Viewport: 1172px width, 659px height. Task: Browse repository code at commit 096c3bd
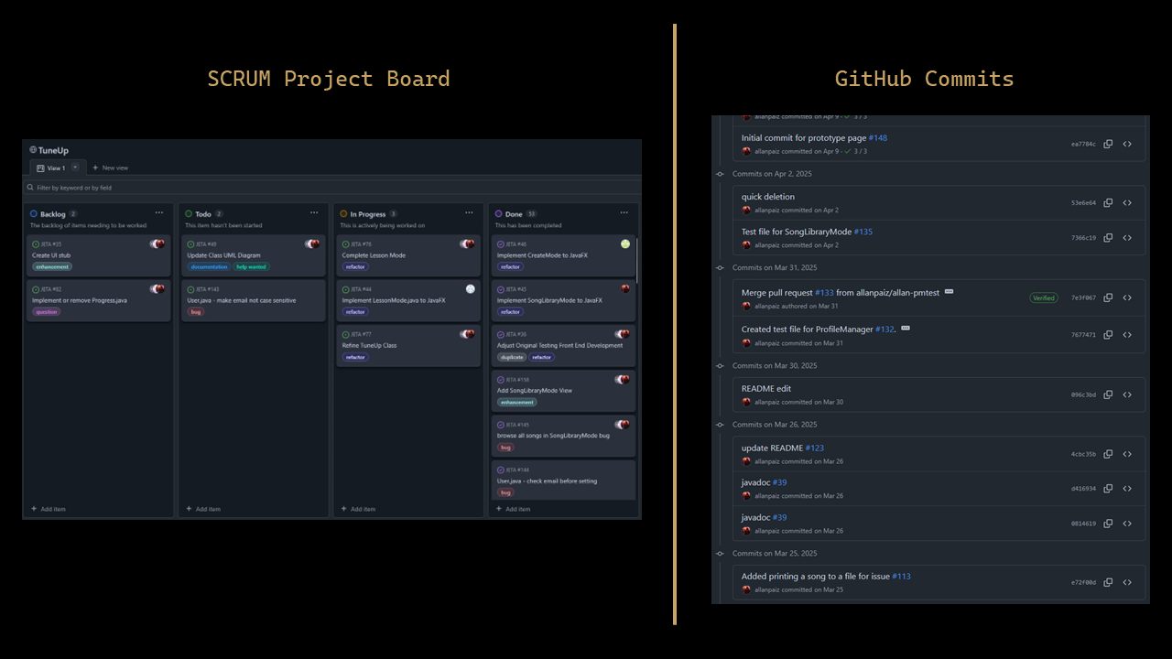pyautogui.click(x=1127, y=394)
